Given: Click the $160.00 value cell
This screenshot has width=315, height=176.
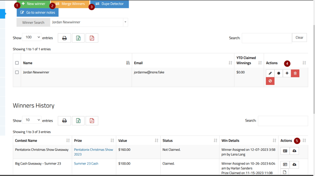Looking at the screenshot, I should point(125,149).
